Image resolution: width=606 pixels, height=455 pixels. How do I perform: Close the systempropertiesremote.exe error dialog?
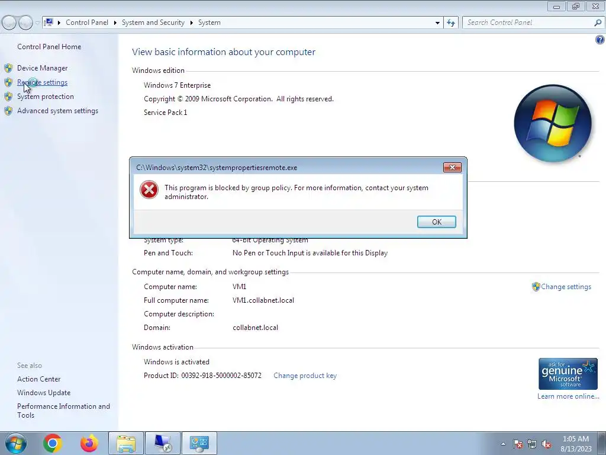(452, 167)
